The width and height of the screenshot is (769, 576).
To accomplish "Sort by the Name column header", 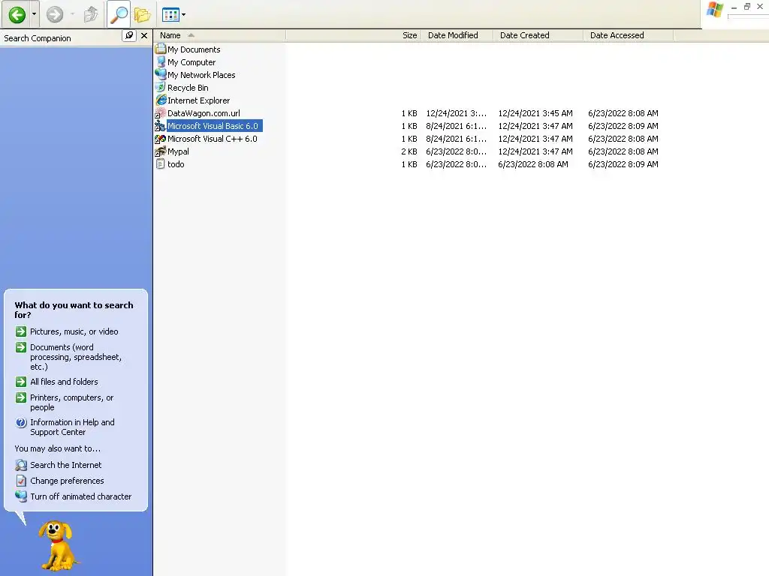I will [219, 35].
